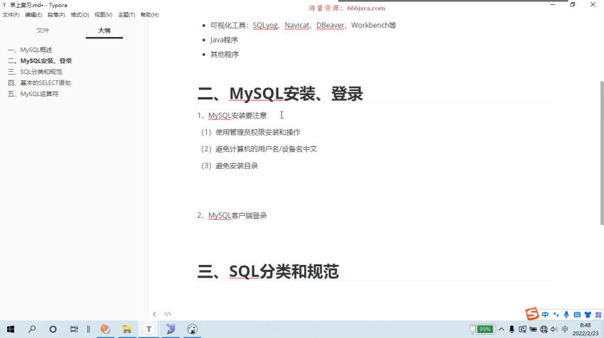This screenshot has width=604, height=338.
Task: Click line (2) 避免计算机的用户名/设备名中文
Action: tap(259, 148)
